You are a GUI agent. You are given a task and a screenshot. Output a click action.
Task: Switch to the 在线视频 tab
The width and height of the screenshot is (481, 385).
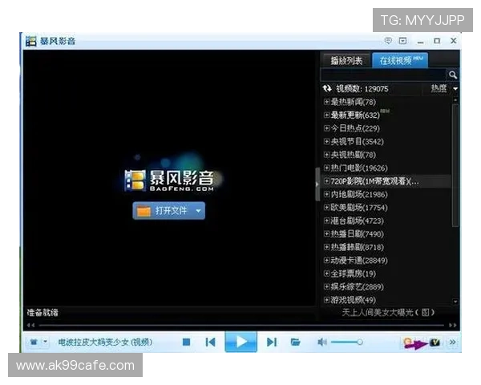pos(400,60)
